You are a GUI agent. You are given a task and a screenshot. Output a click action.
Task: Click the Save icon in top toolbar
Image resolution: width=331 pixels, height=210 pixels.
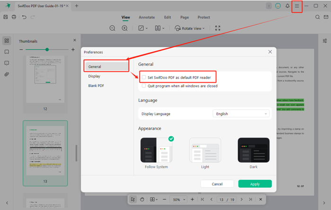[6, 17]
